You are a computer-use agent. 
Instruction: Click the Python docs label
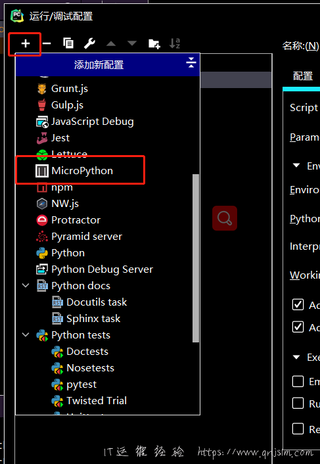81,286
